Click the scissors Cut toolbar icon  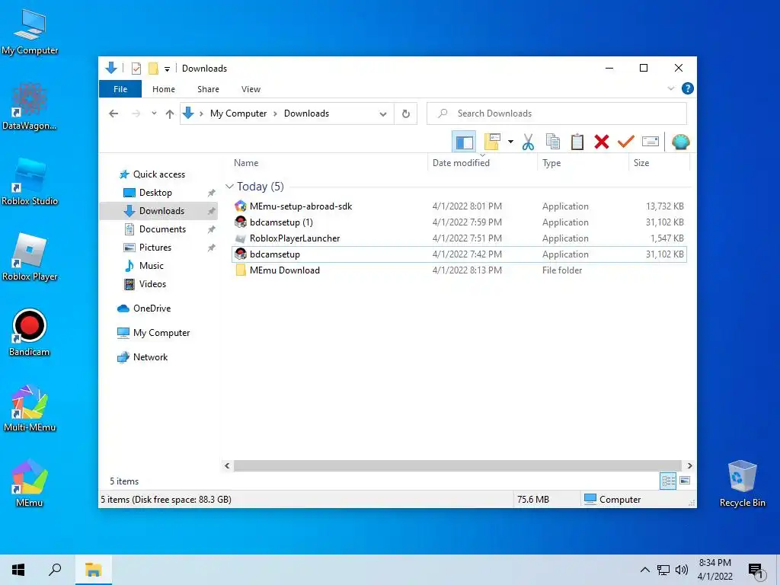(528, 142)
